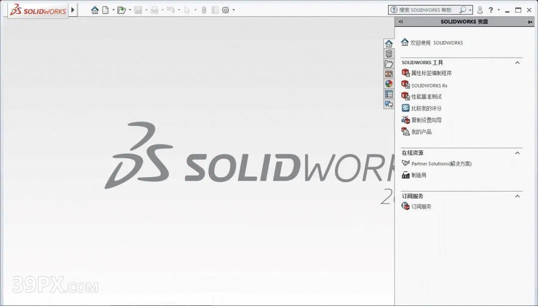The image size is (538, 306).
Task: Pin the SOLIDWORKS 资源 task pane
Action: tap(530, 22)
